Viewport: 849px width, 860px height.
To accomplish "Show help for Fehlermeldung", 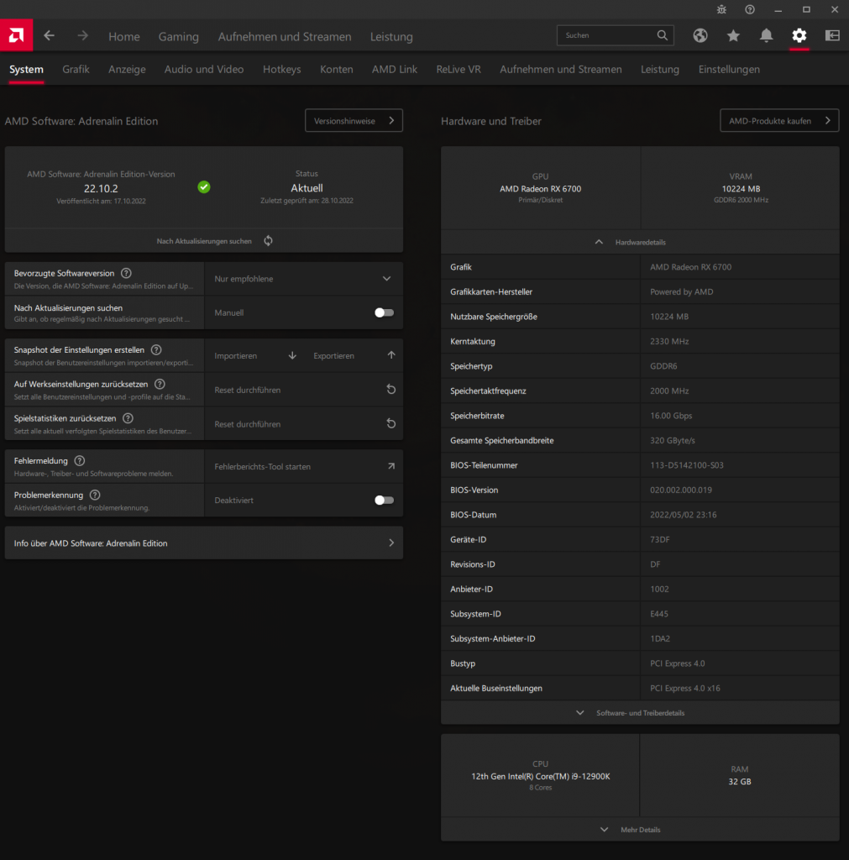I will 80,461.
